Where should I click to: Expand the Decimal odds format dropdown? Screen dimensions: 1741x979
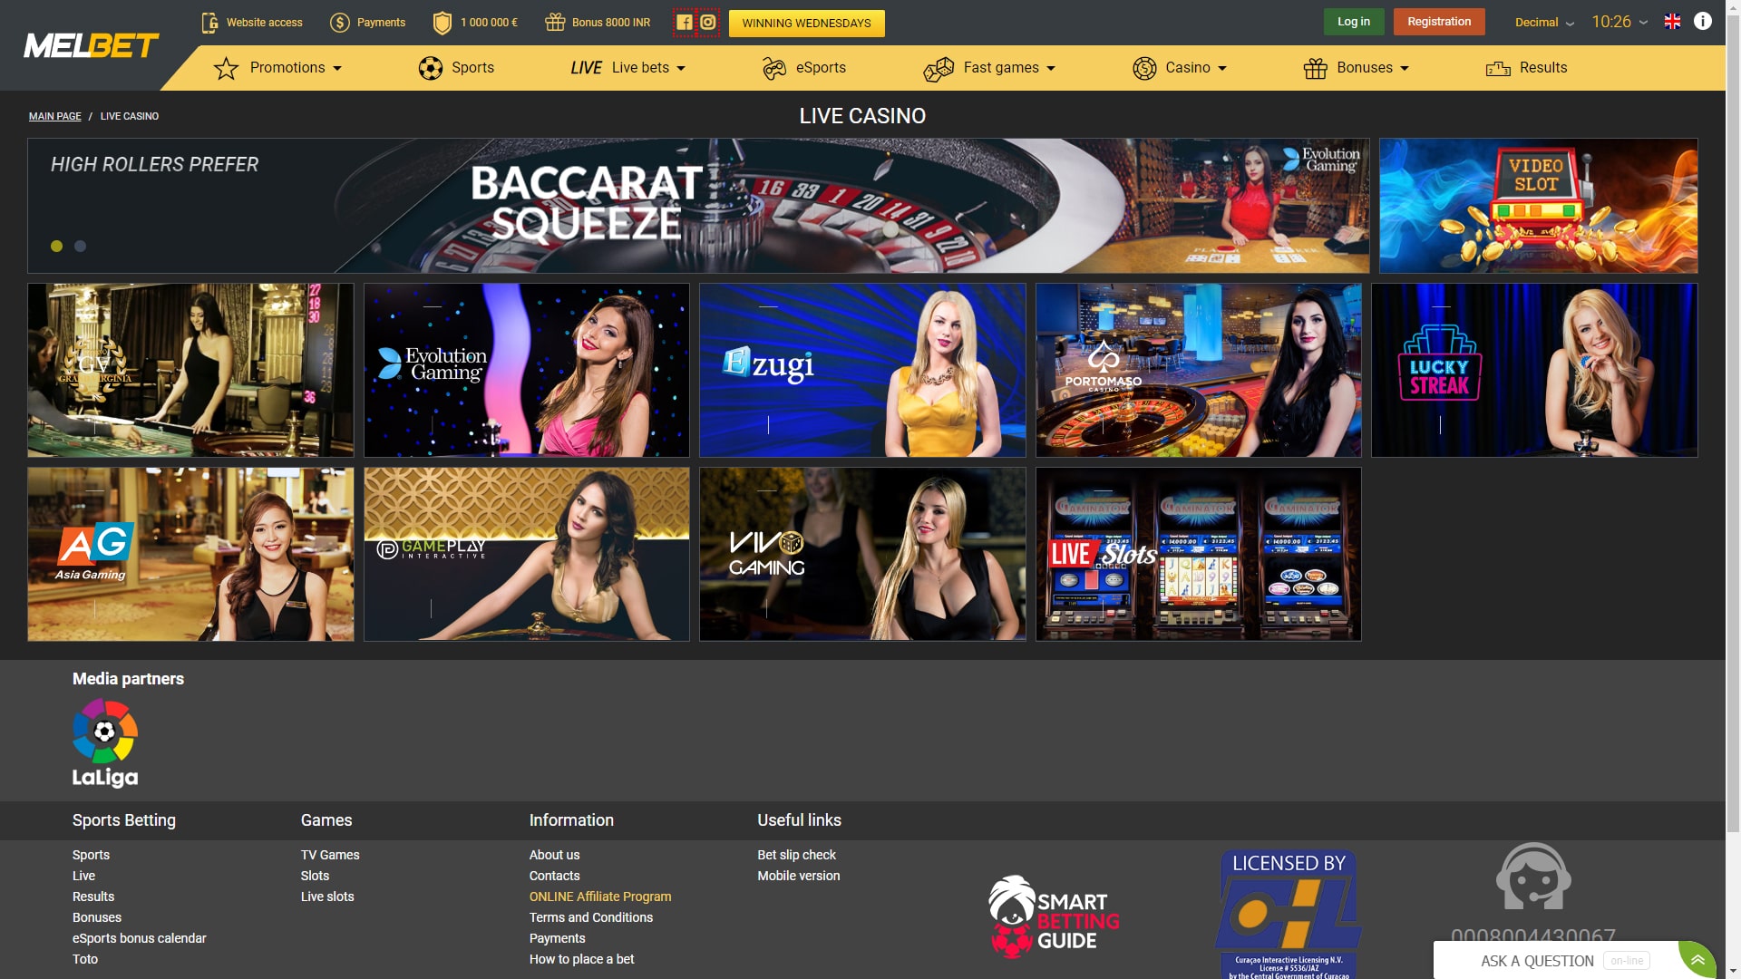click(x=1543, y=23)
